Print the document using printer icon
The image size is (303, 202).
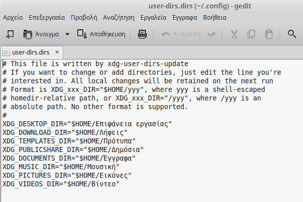click(x=142, y=34)
